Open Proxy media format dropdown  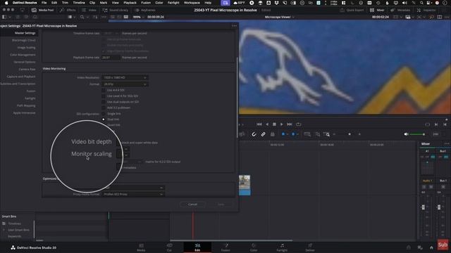(133, 194)
